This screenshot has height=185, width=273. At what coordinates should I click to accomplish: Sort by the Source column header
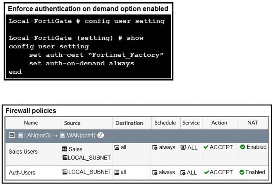coord(72,123)
